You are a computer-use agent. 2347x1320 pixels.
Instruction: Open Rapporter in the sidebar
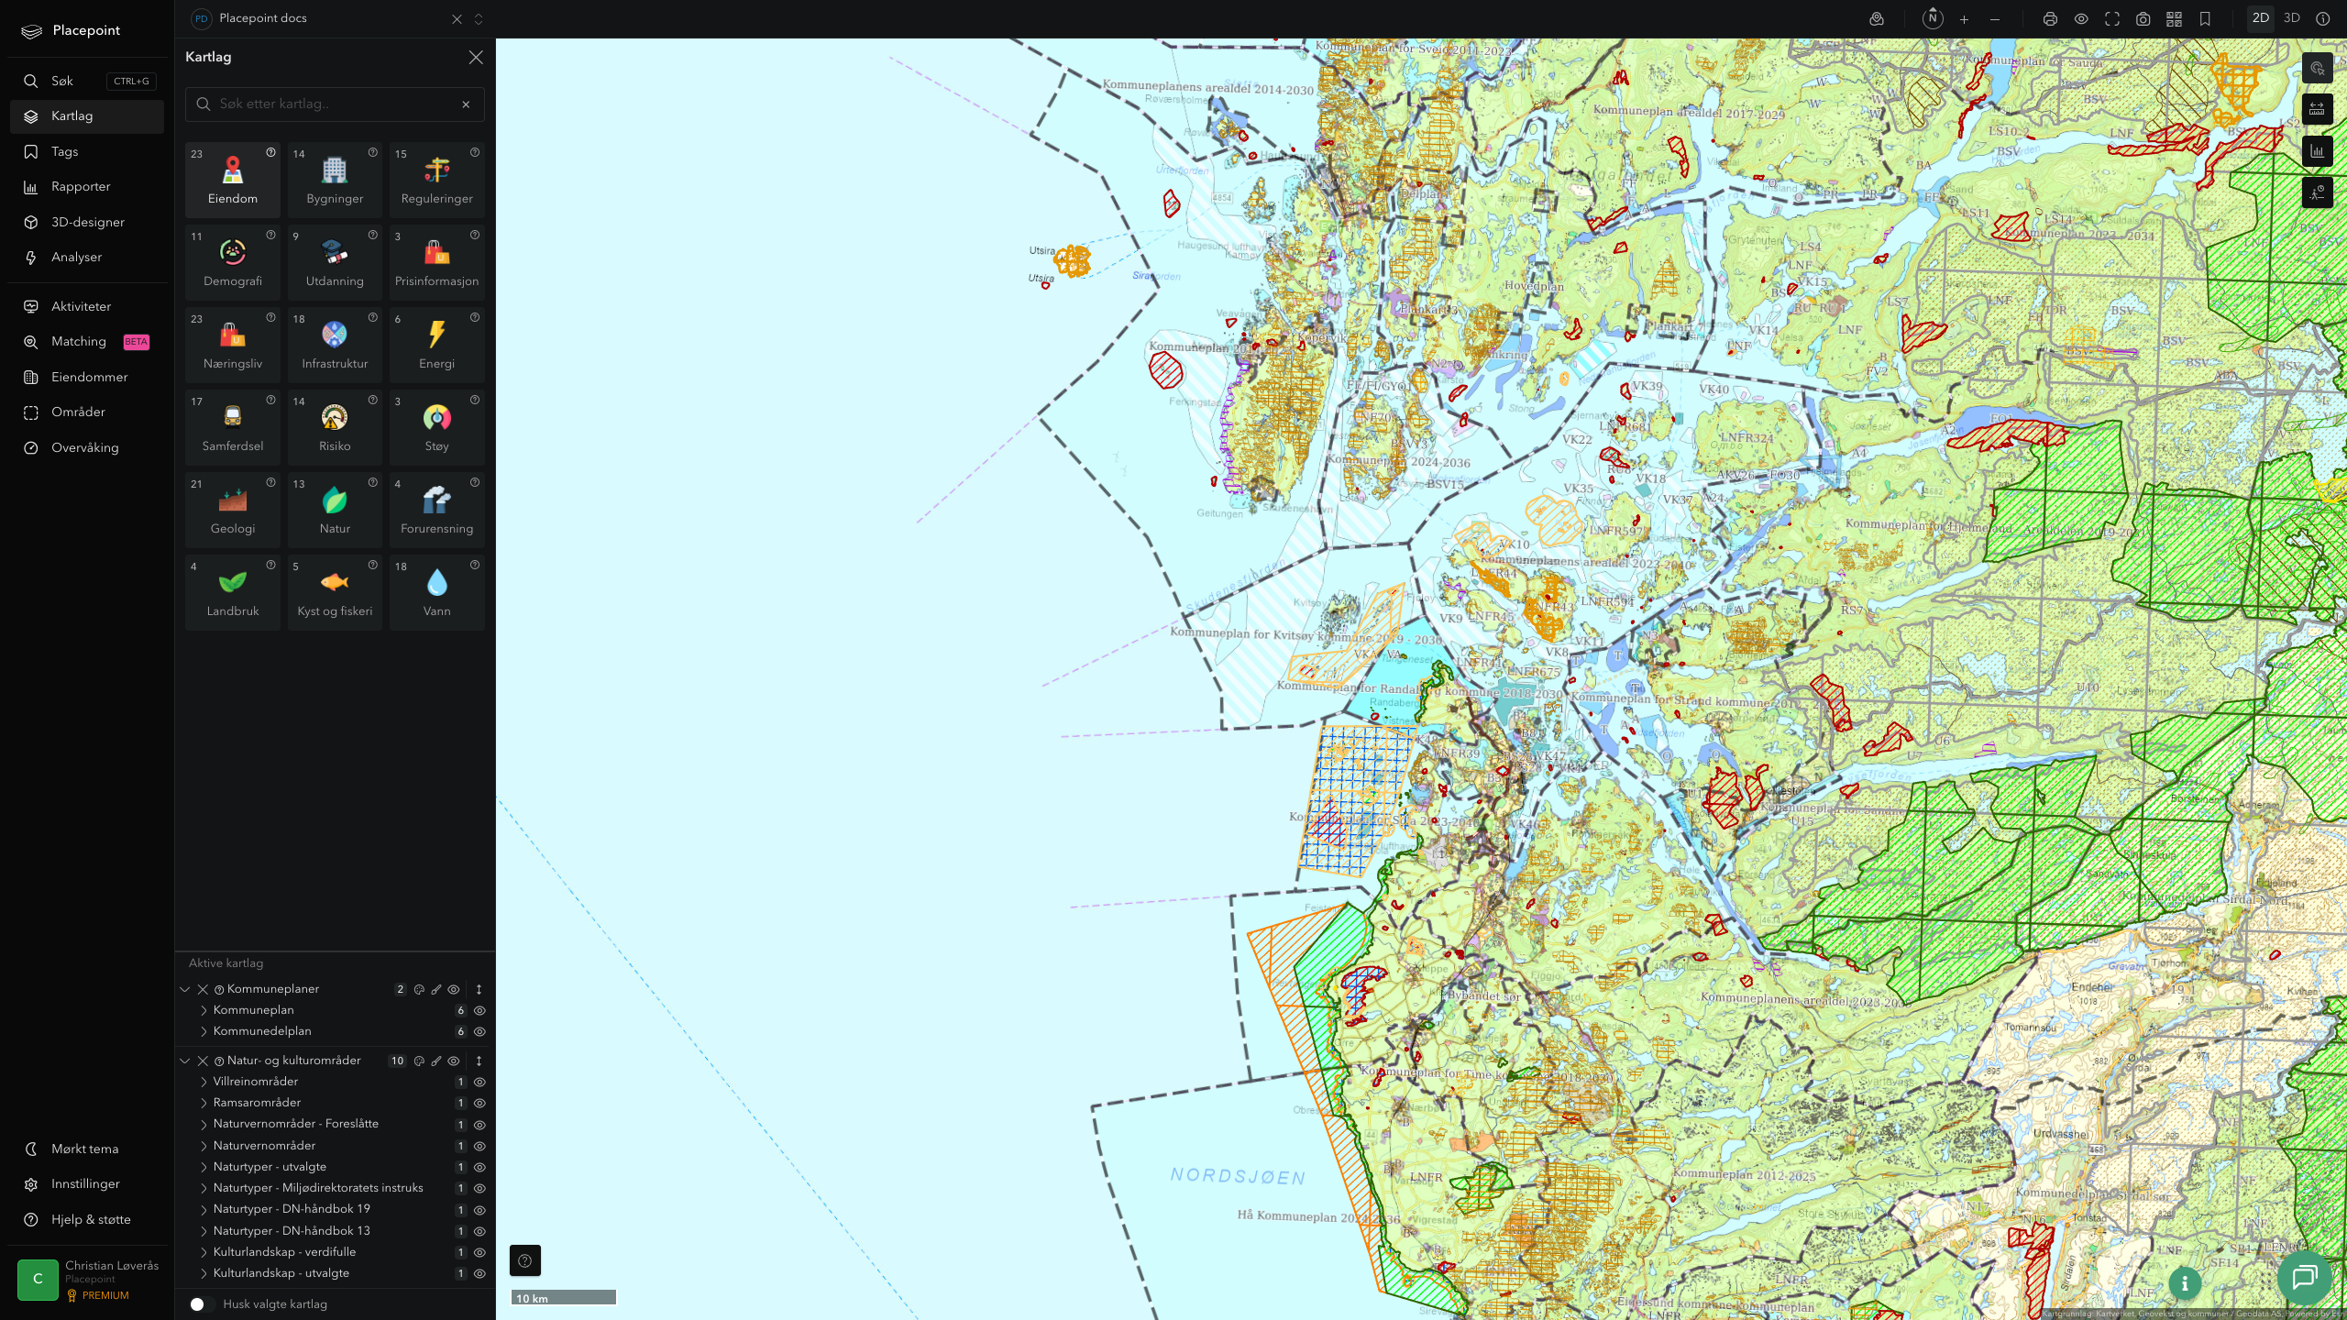(87, 186)
